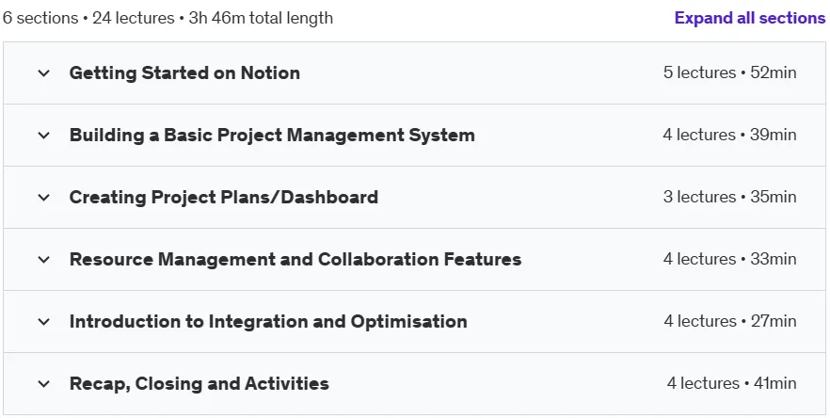Click the 6 sections course summary text
This screenshot has height=418, width=830.
coord(168,18)
